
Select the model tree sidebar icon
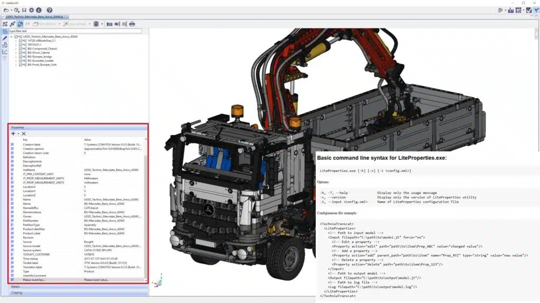point(5,31)
